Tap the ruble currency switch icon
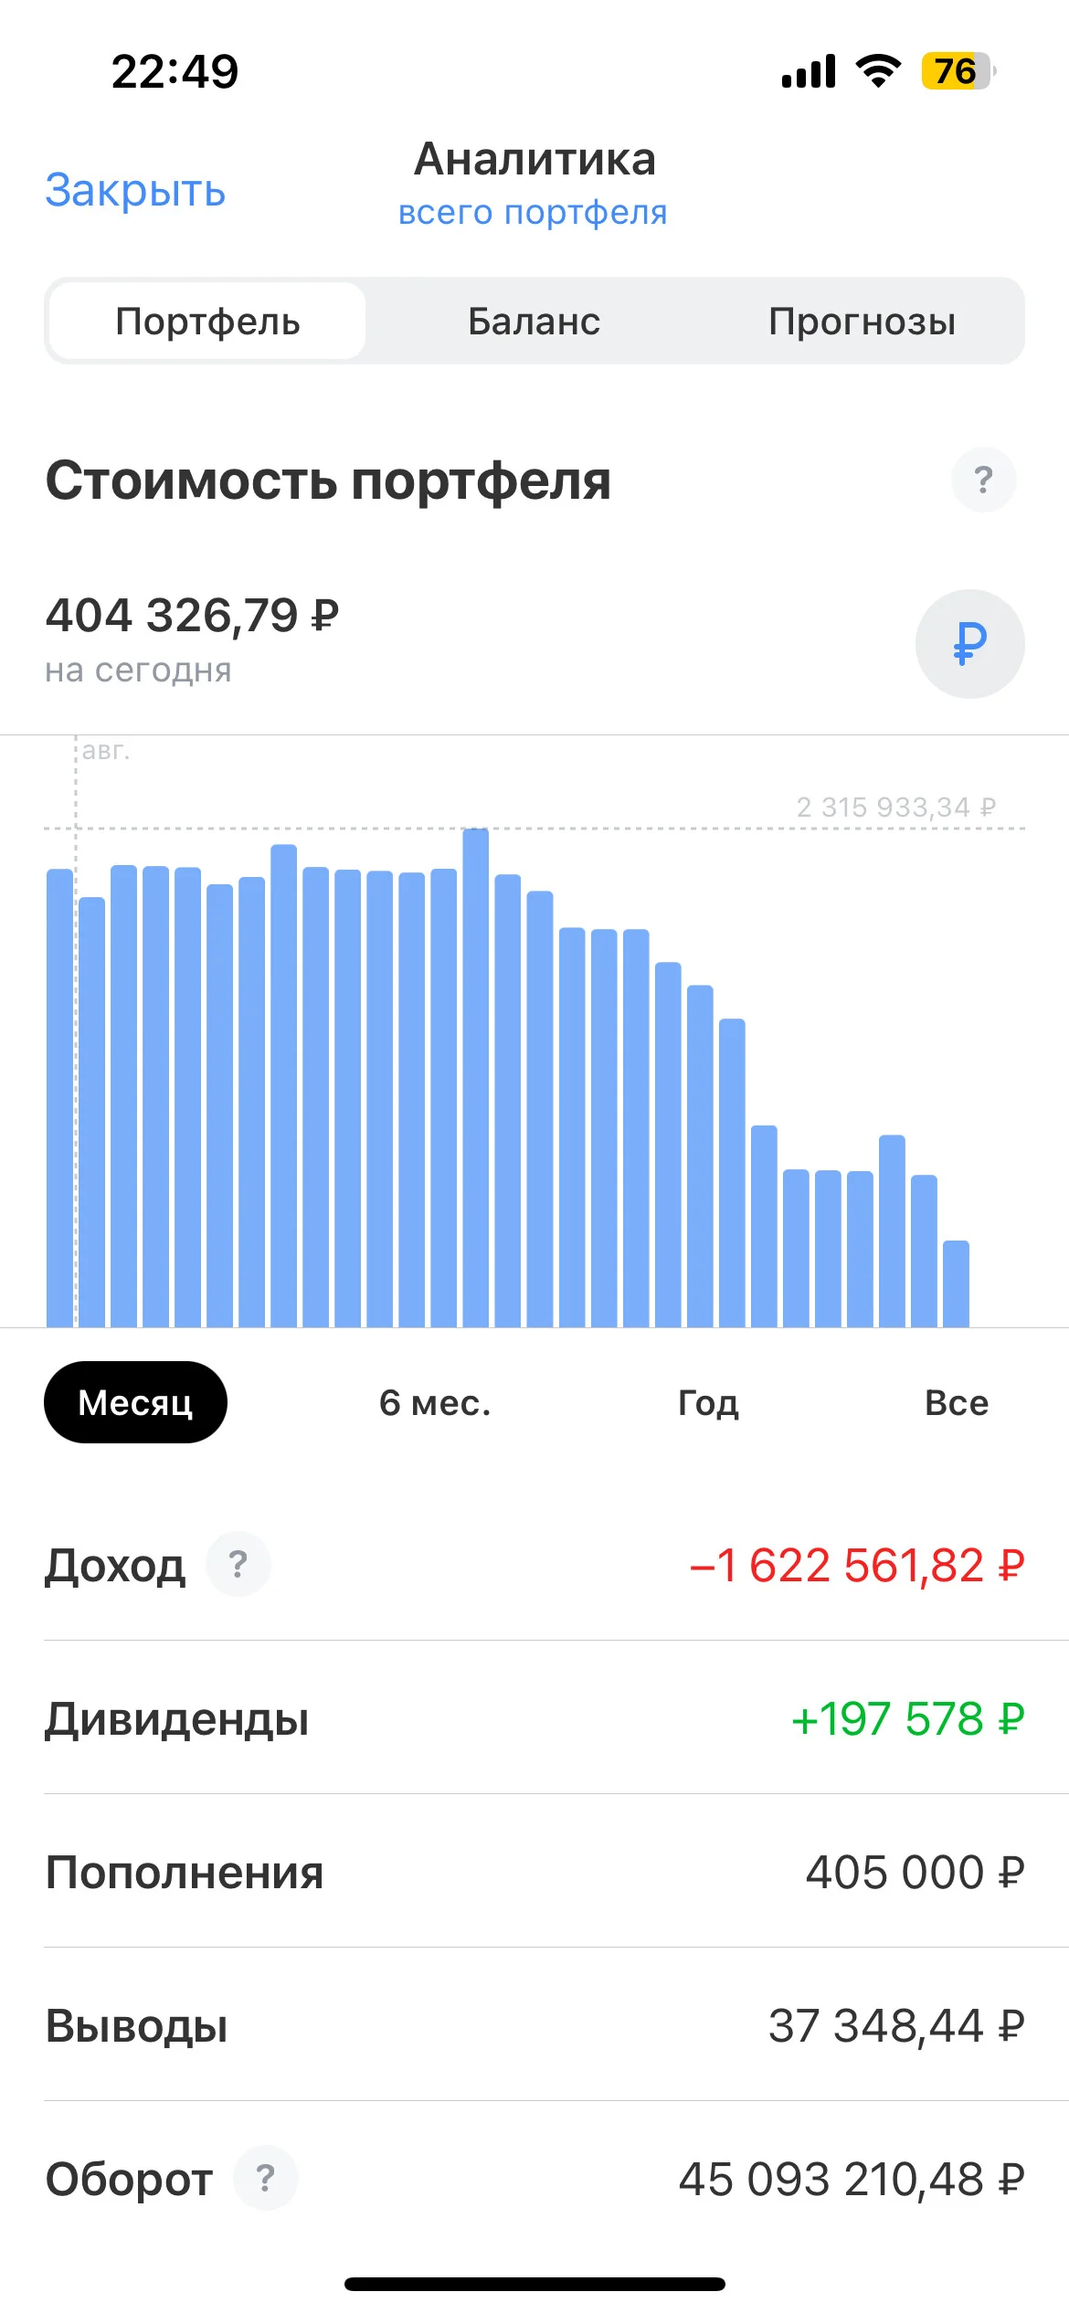Image resolution: width=1069 pixels, height=2313 pixels. click(969, 643)
